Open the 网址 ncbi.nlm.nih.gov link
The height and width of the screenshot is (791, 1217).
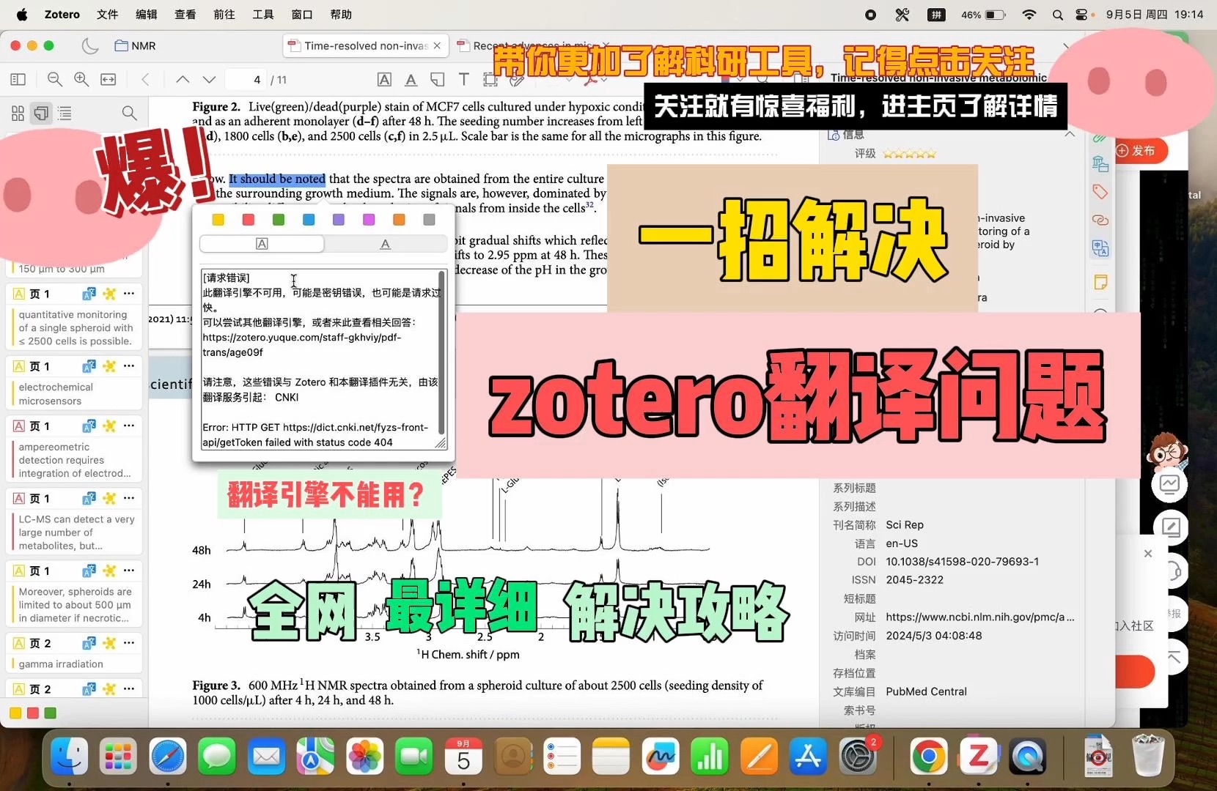(979, 617)
